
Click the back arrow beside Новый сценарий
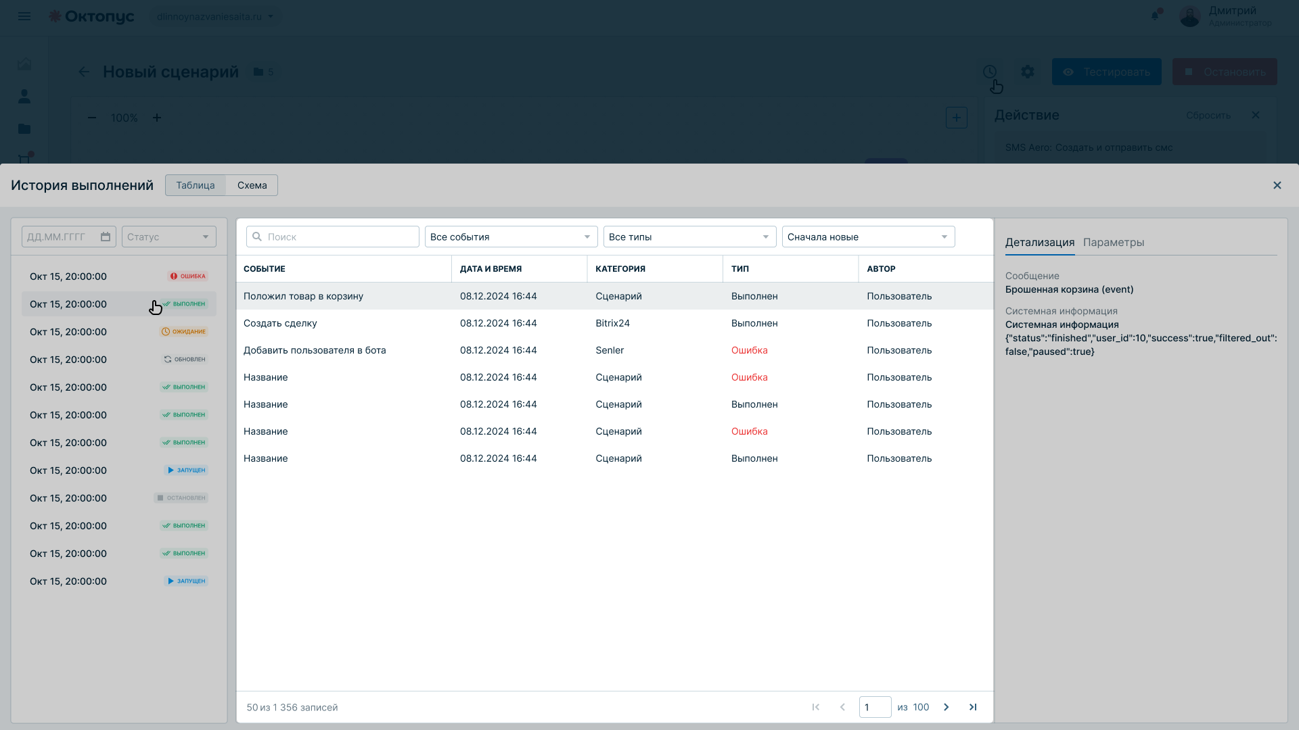tap(84, 72)
